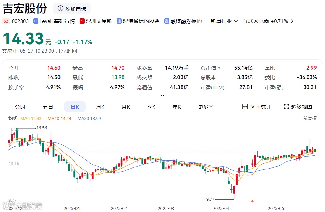Click the 市盈(TTM) value 27.81
This screenshot has width=325, height=212.
246,87
